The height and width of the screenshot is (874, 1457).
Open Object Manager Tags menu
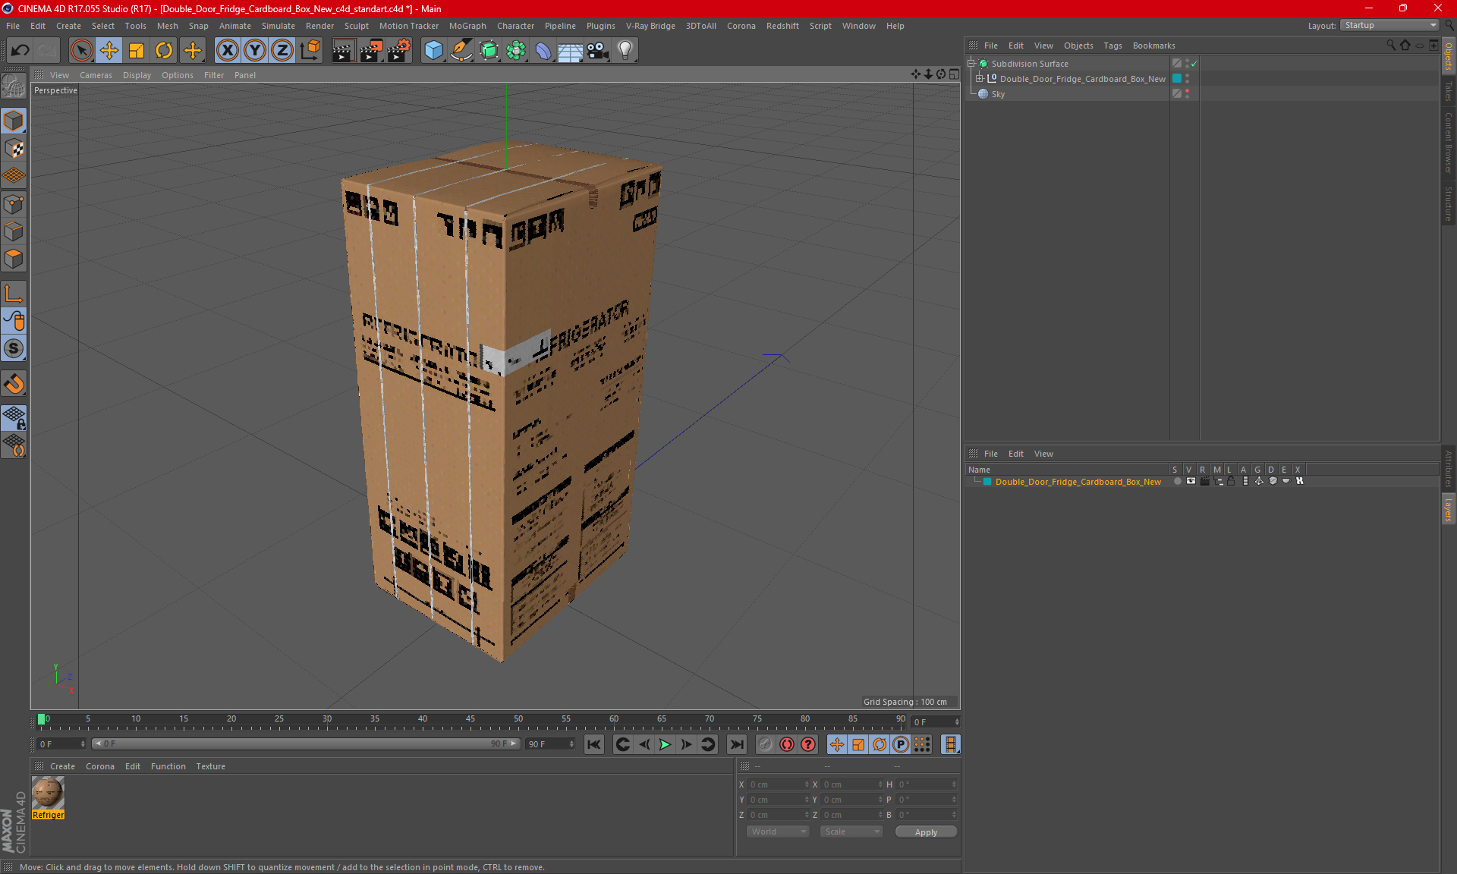pos(1112,46)
